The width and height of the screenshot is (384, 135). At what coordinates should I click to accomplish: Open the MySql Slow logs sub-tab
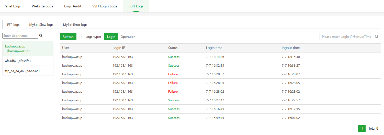tap(41, 24)
